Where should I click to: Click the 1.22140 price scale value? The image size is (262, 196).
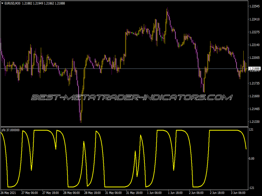point(255,45)
